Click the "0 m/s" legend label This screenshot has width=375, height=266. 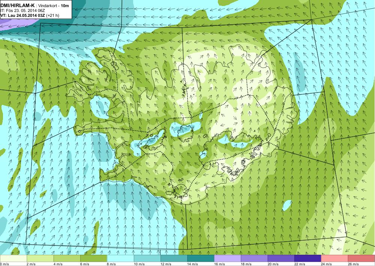(x=4, y=264)
